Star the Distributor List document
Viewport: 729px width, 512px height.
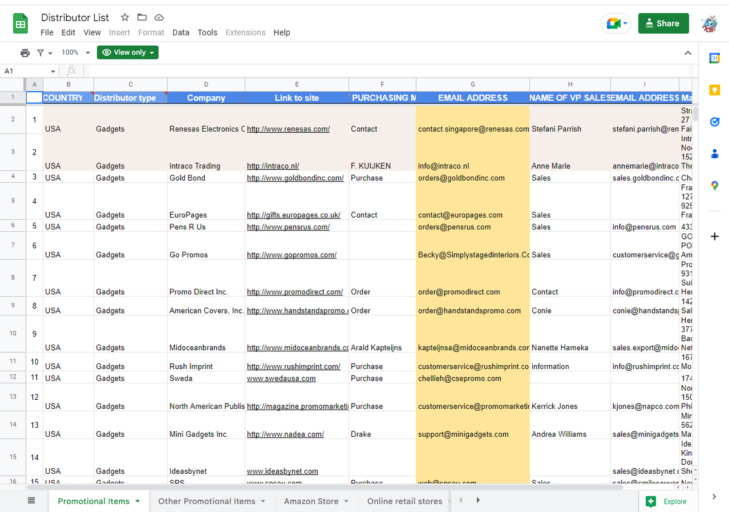click(x=125, y=17)
